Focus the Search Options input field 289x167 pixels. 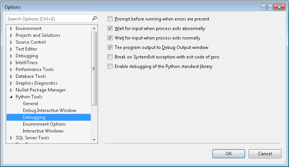pyautogui.click(x=48, y=18)
